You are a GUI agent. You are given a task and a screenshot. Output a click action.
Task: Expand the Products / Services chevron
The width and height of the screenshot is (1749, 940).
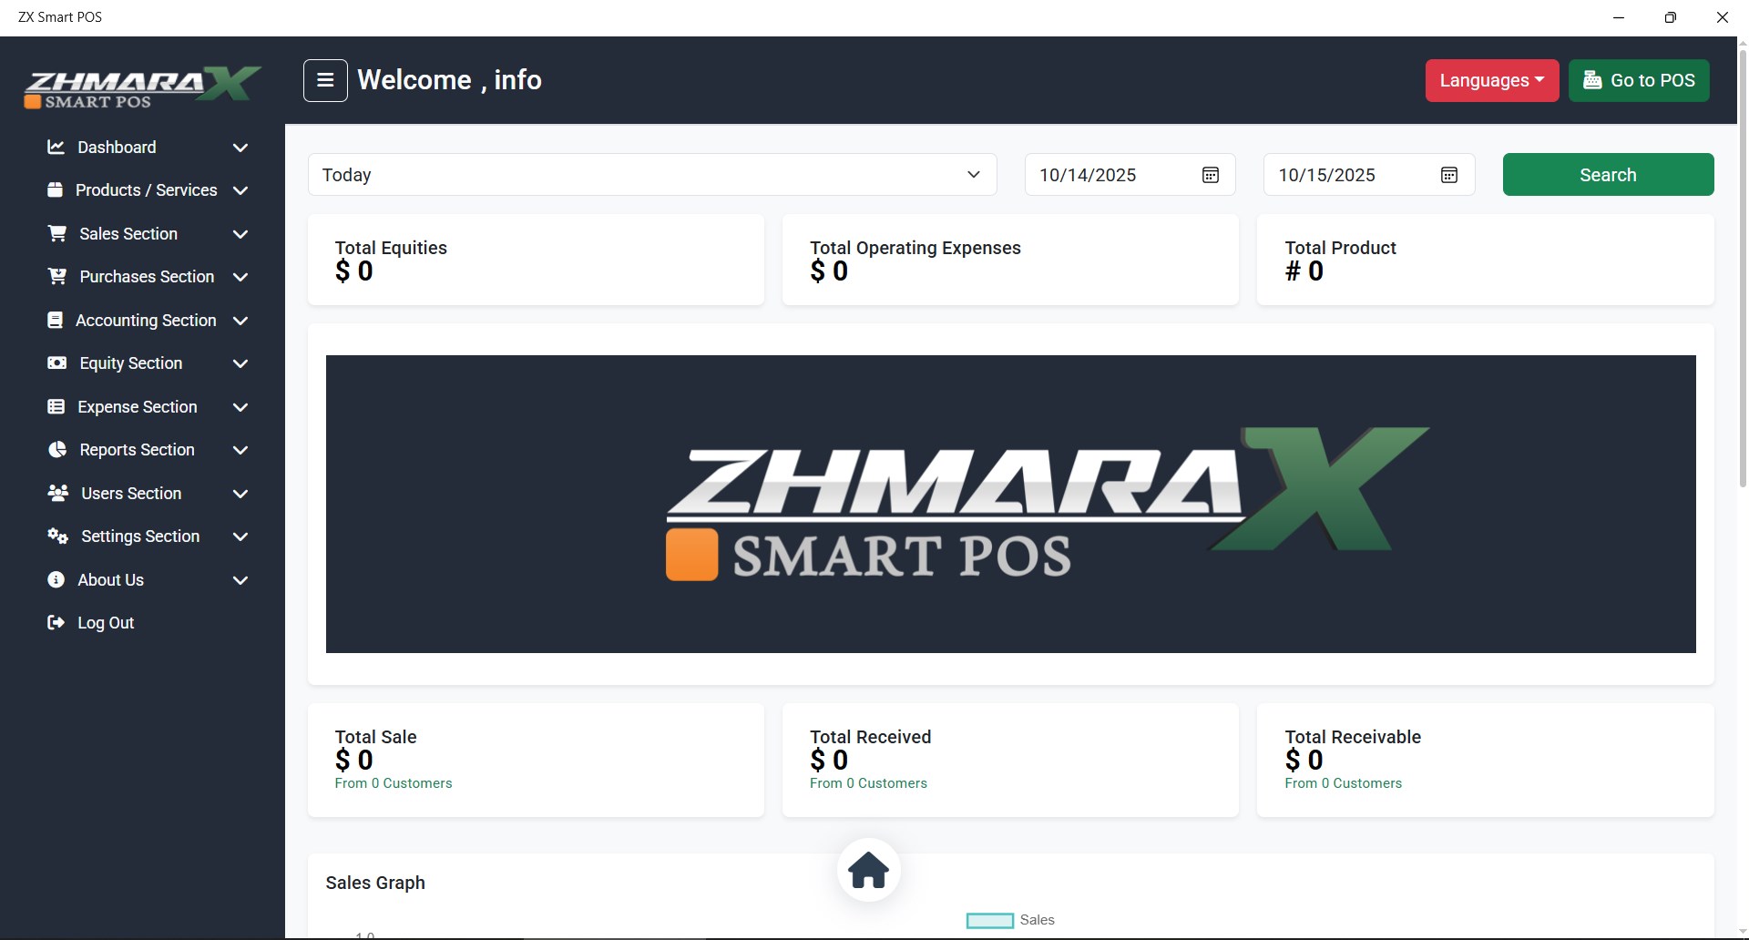[x=240, y=190]
